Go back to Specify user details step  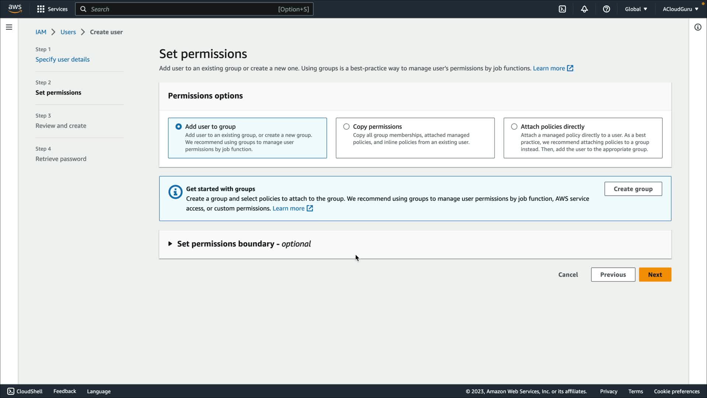[63, 59]
